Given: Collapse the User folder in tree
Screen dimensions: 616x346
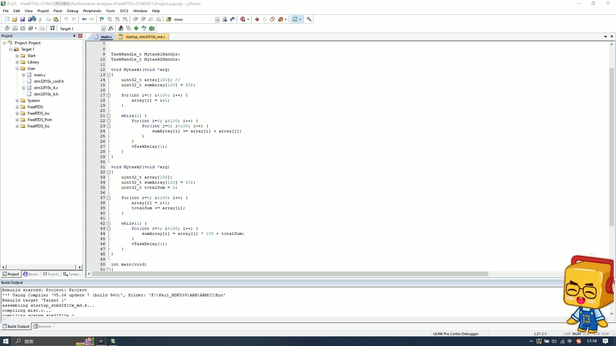Looking at the screenshot, I should [x=17, y=69].
